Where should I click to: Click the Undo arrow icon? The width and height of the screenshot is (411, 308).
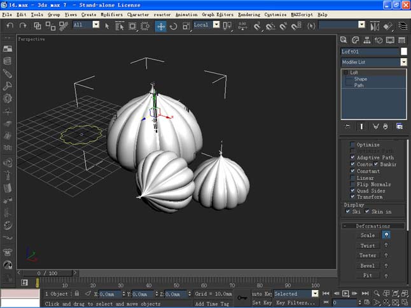click(x=10, y=25)
